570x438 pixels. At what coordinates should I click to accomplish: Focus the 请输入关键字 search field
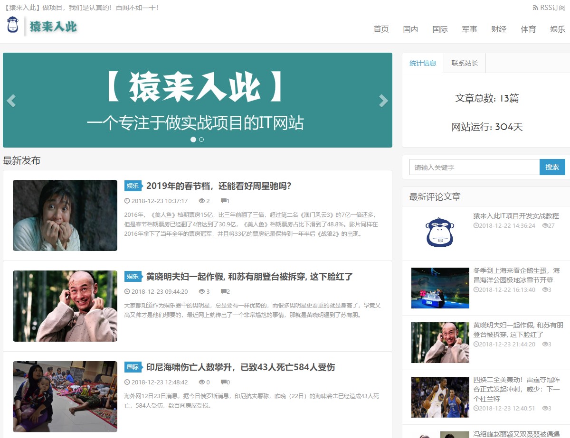click(475, 167)
